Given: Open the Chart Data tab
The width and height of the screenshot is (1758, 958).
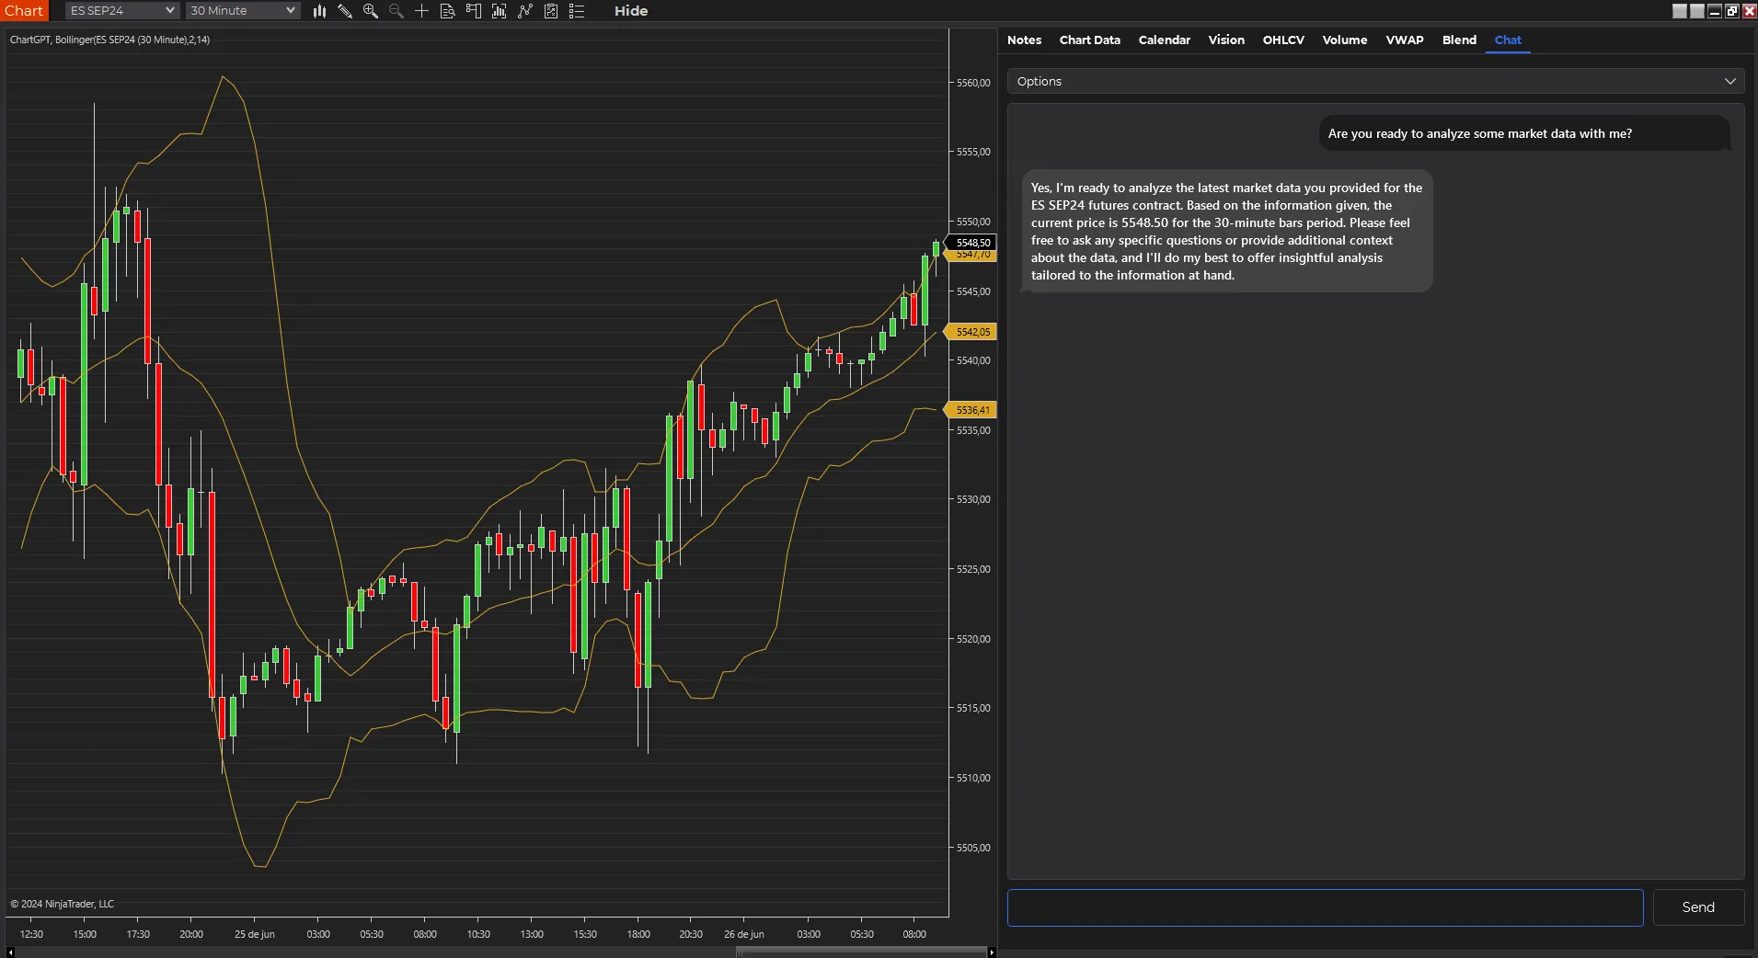Looking at the screenshot, I should pyautogui.click(x=1089, y=40).
